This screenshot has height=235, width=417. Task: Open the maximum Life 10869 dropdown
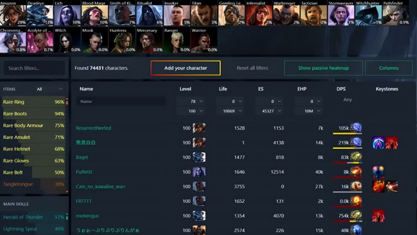tap(230, 111)
